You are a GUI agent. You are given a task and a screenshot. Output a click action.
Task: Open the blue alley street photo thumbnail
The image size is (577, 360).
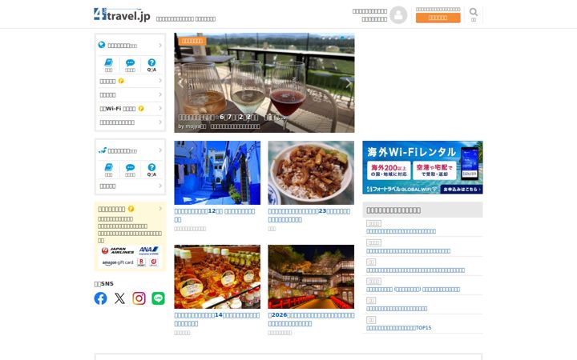pos(217,173)
